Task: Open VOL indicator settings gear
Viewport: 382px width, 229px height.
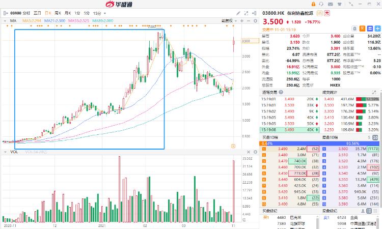Action: click(255, 152)
